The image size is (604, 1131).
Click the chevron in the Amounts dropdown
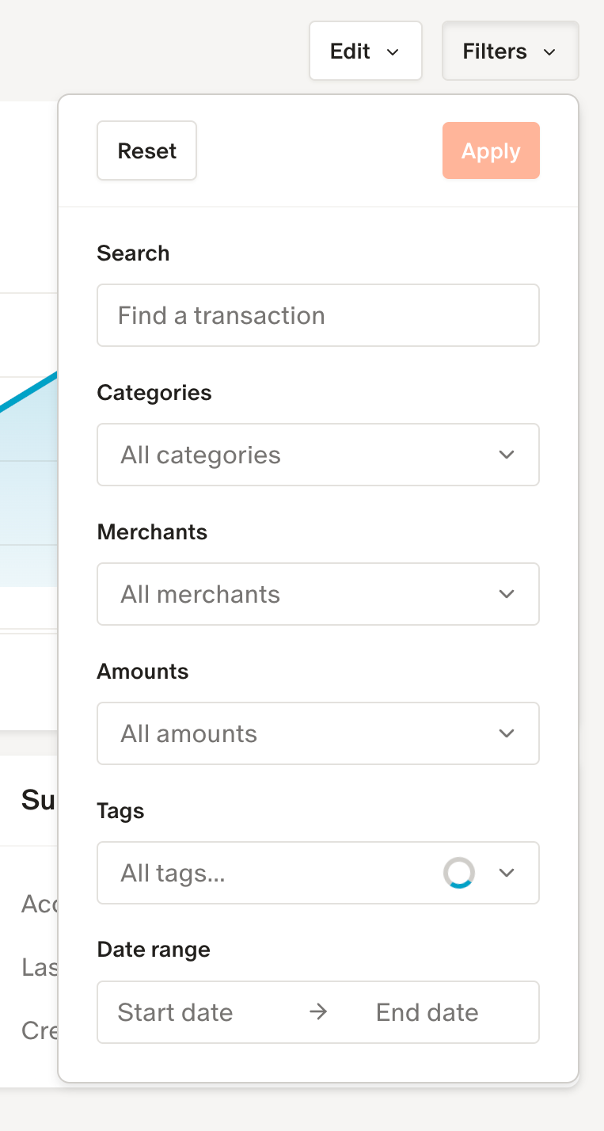tap(507, 733)
